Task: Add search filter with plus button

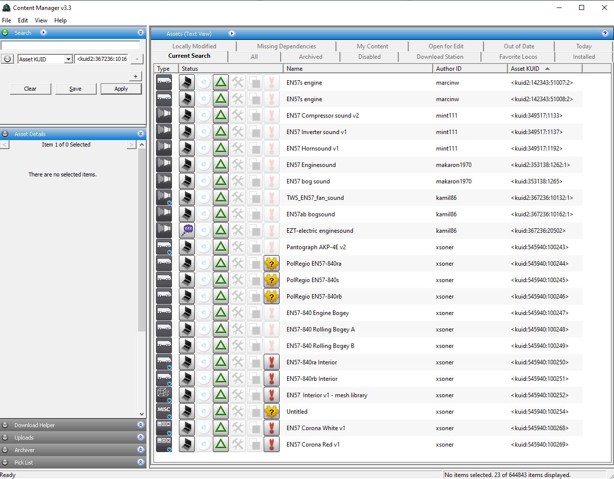Action: click(136, 76)
